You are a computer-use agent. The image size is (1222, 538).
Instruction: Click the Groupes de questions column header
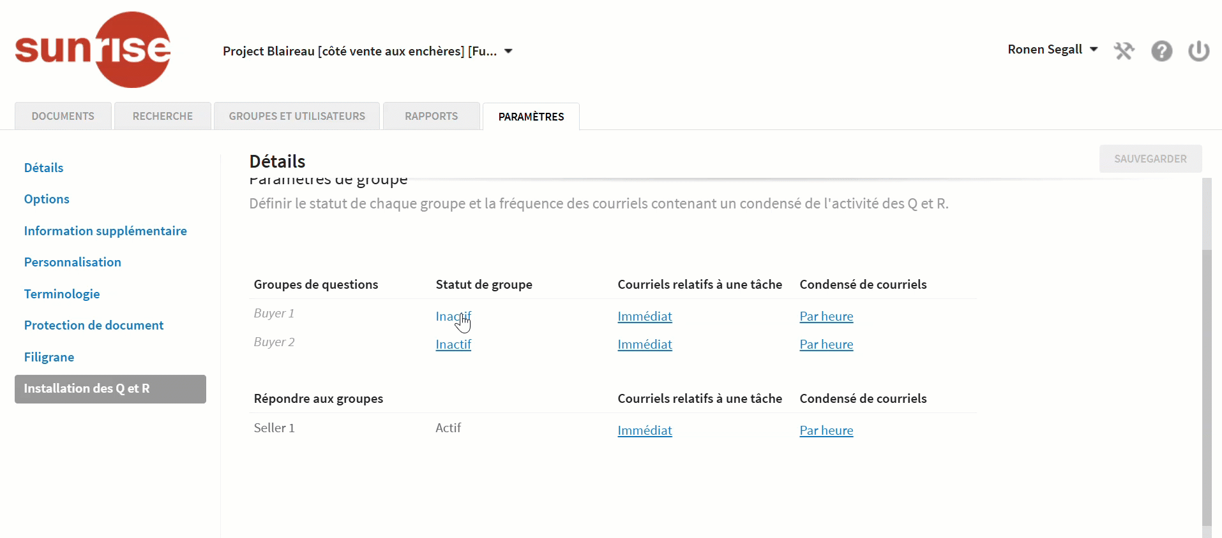pyautogui.click(x=316, y=284)
